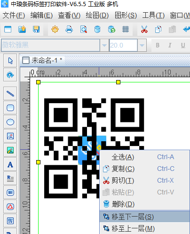Select the text A tool
This screenshot has width=190, height=234.
10,164
